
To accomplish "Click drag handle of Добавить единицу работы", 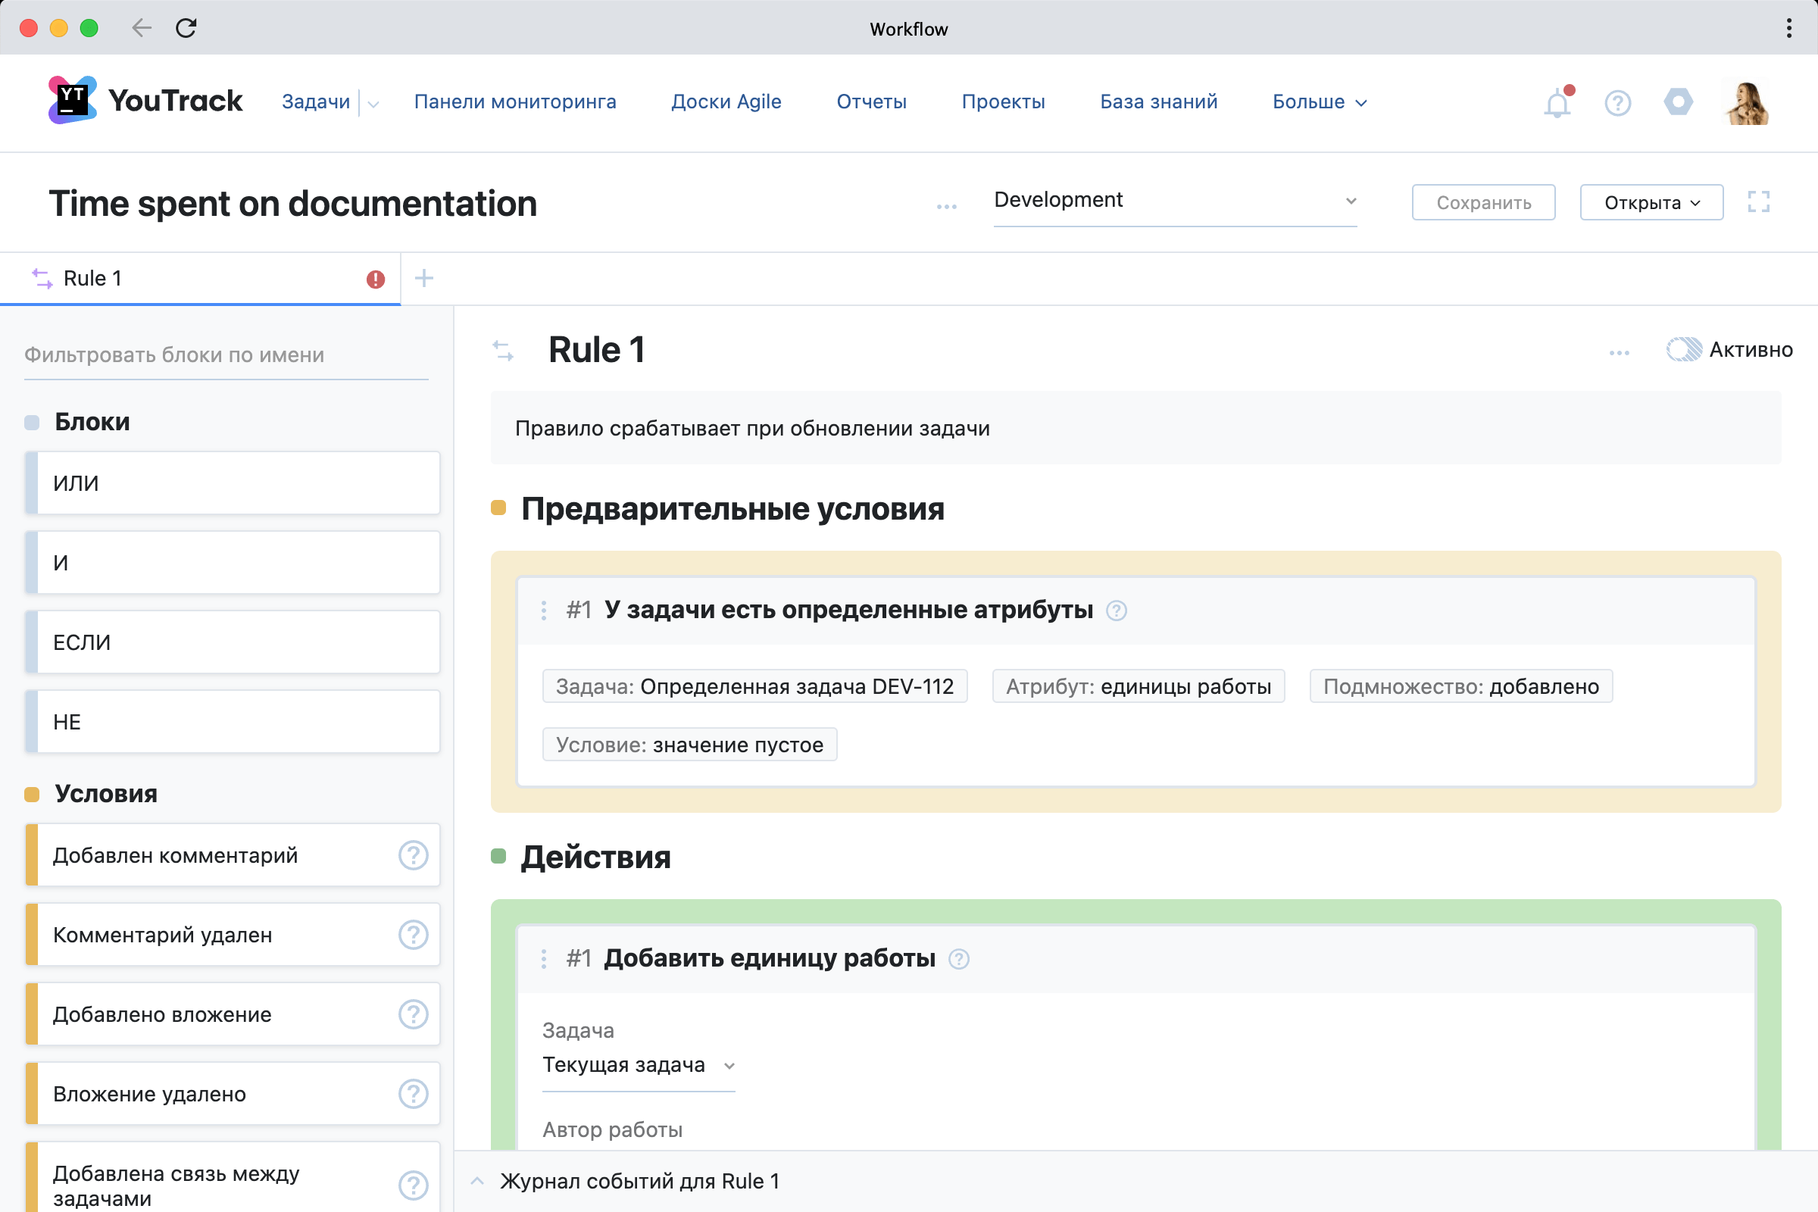I will 544,958.
